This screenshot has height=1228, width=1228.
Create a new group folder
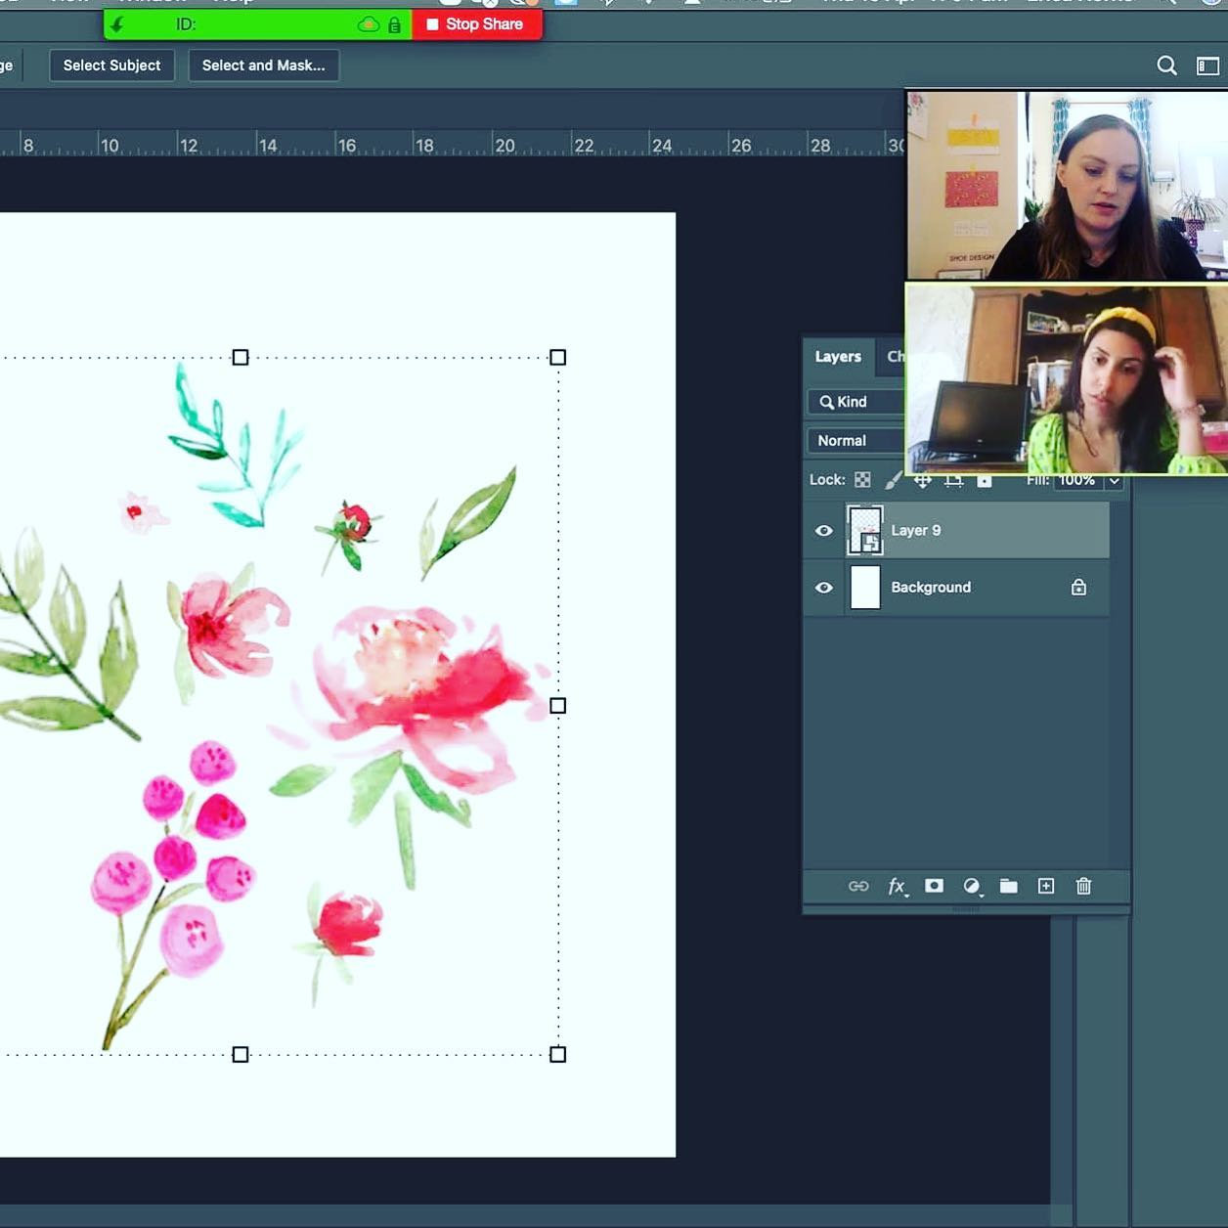tap(1009, 886)
